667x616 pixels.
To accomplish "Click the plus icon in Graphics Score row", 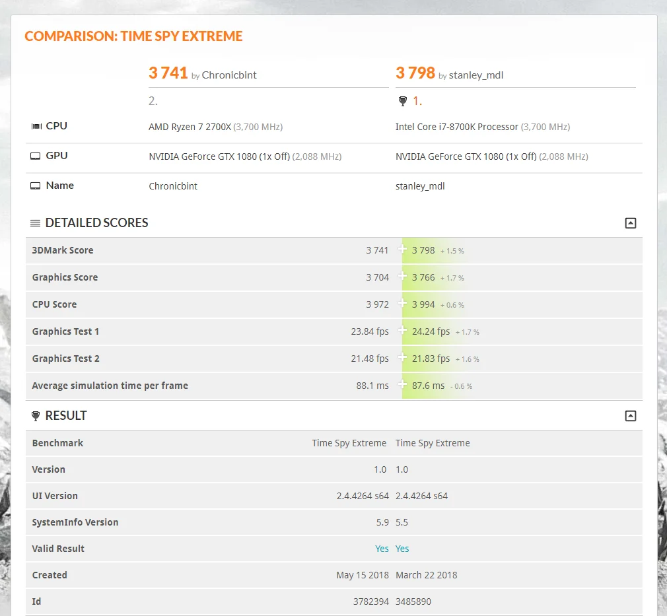I will coord(402,277).
